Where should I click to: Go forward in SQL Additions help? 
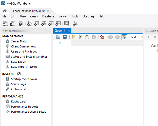(x=155, y=37)
